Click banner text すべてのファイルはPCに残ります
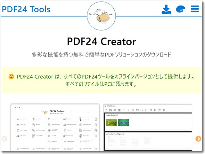This screenshot has width=205, height=154. pyautogui.click(x=101, y=84)
